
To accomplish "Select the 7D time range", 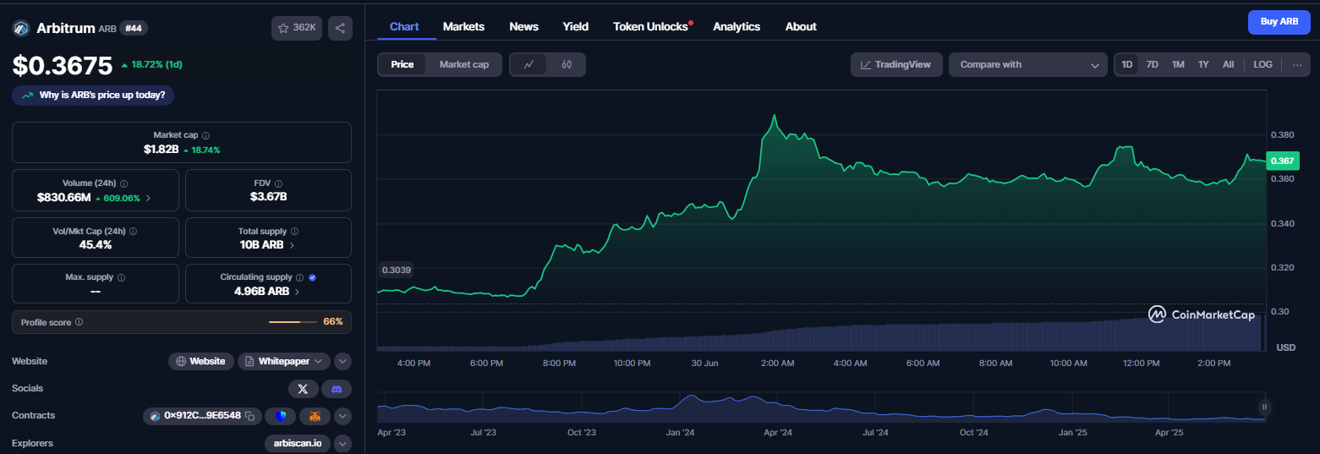I will 1152,64.
